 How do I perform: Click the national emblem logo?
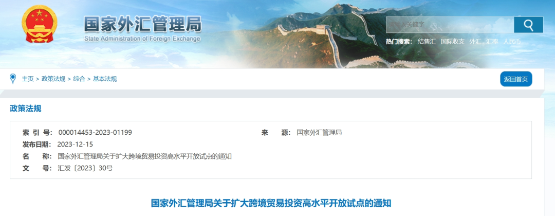pos(39,25)
